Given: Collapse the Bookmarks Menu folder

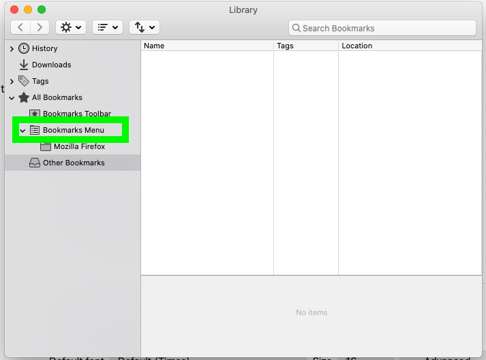Looking at the screenshot, I should coord(22,131).
